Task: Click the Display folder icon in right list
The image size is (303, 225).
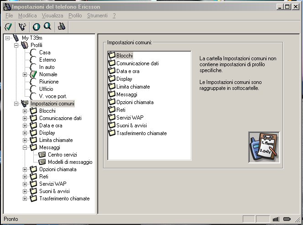Action: click(x=112, y=78)
